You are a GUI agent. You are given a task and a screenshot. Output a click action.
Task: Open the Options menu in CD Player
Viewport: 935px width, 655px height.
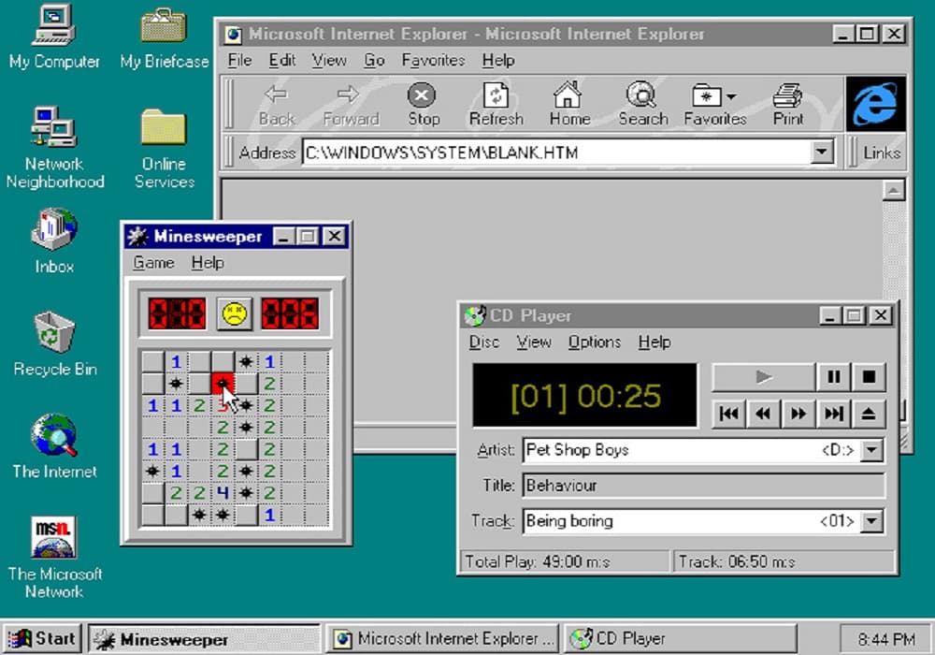coord(595,342)
